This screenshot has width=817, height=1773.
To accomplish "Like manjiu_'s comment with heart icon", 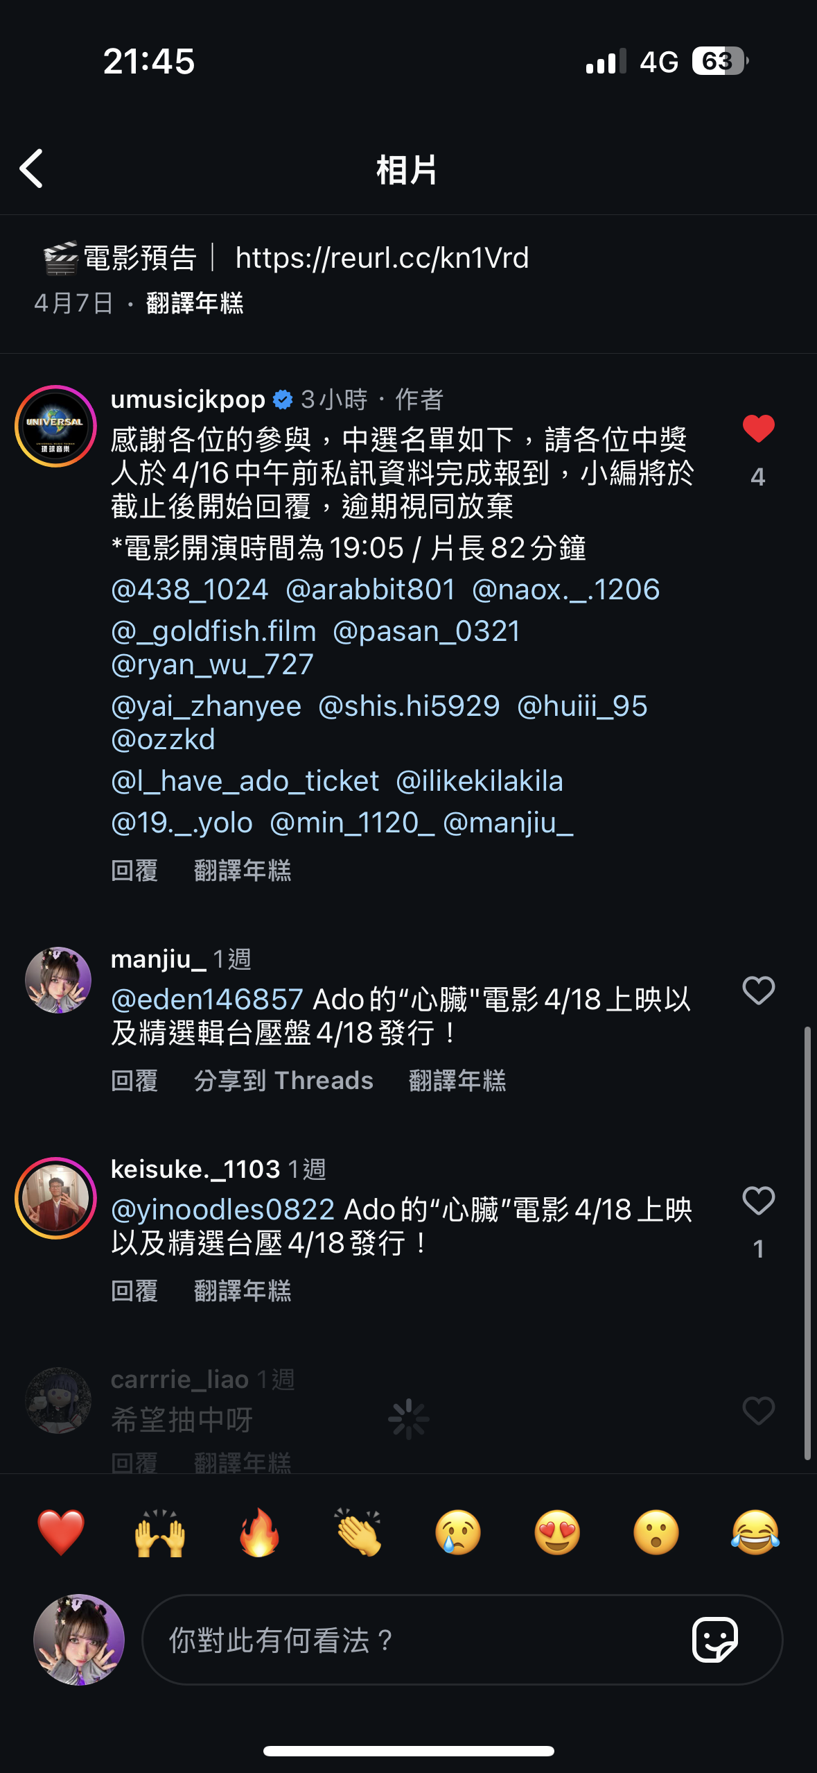I will (x=758, y=990).
